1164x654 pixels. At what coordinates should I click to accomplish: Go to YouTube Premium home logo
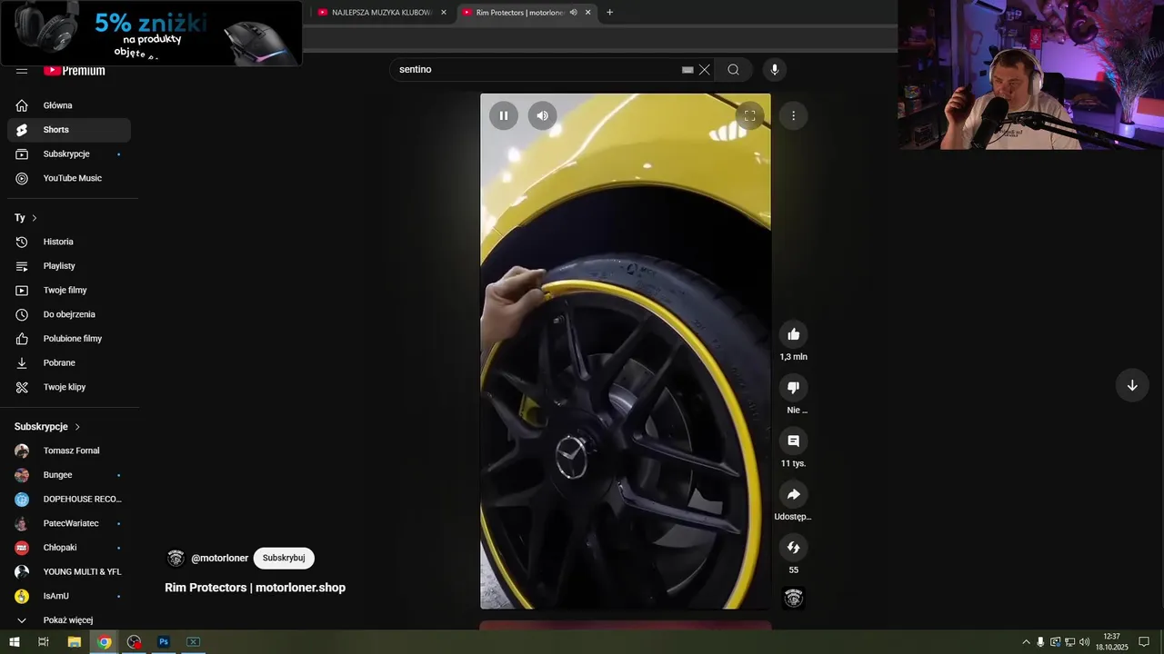[75, 71]
